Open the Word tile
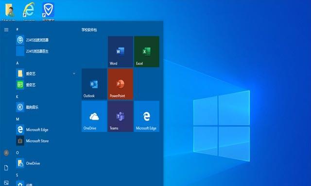311x186 pixels. (x=121, y=52)
